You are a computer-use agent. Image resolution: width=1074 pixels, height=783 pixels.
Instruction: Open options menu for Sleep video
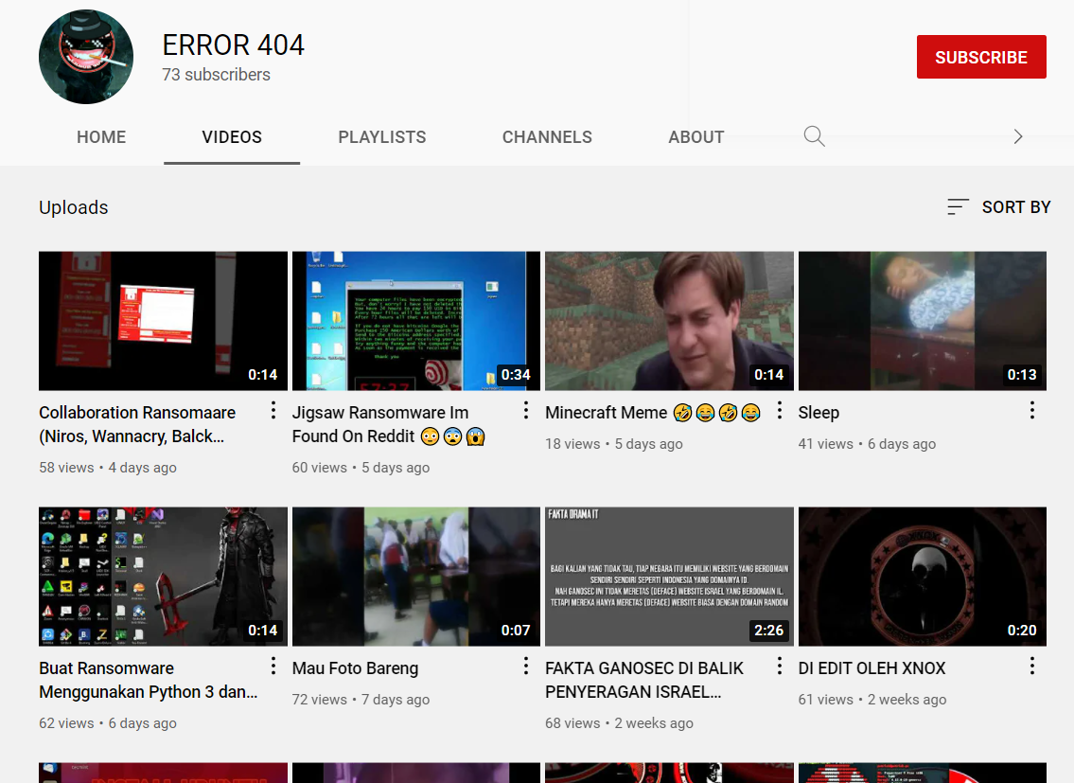coord(1031,411)
